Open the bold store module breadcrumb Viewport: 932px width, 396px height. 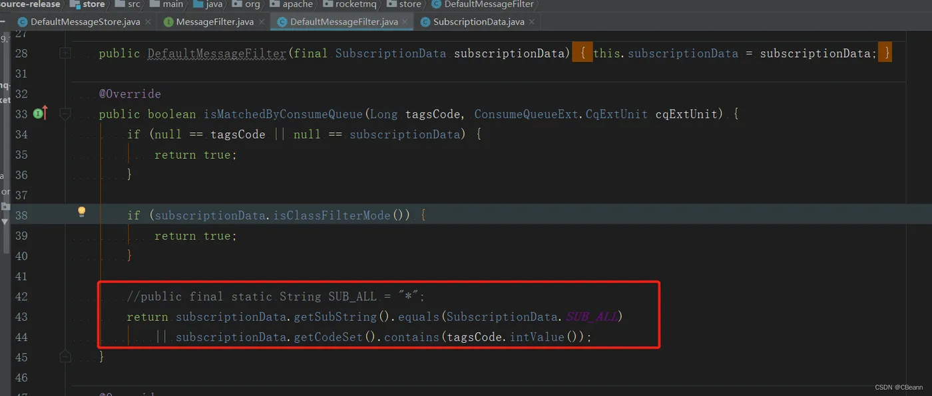(x=94, y=4)
